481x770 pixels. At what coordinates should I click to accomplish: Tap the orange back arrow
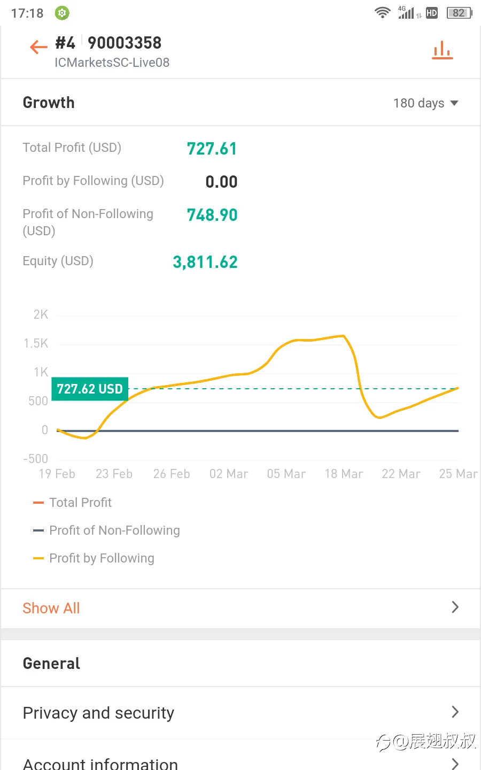click(x=38, y=47)
